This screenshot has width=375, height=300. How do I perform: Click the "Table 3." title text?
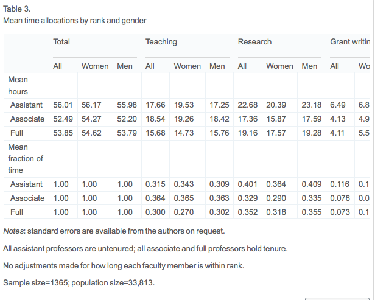tap(16, 9)
